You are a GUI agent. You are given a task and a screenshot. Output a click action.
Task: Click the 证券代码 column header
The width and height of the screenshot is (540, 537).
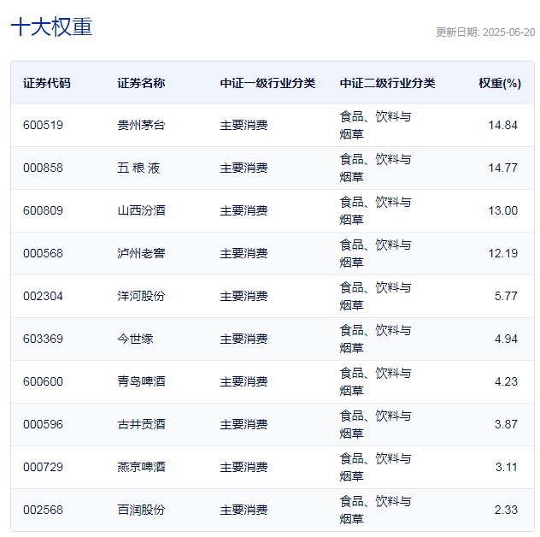tap(47, 83)
